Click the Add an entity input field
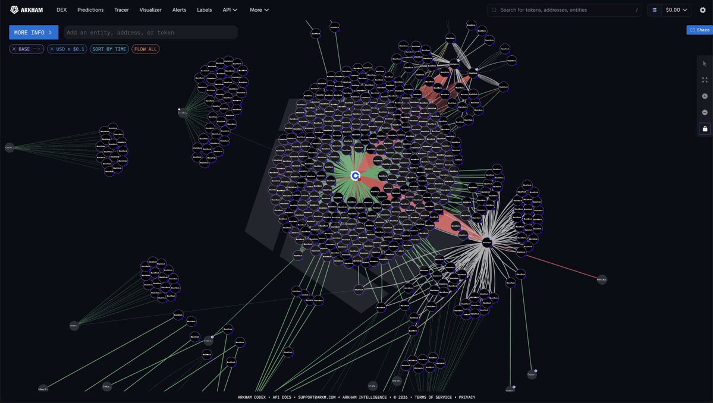The width and height of the screenshot is (713, 403). tap(150, 32)
